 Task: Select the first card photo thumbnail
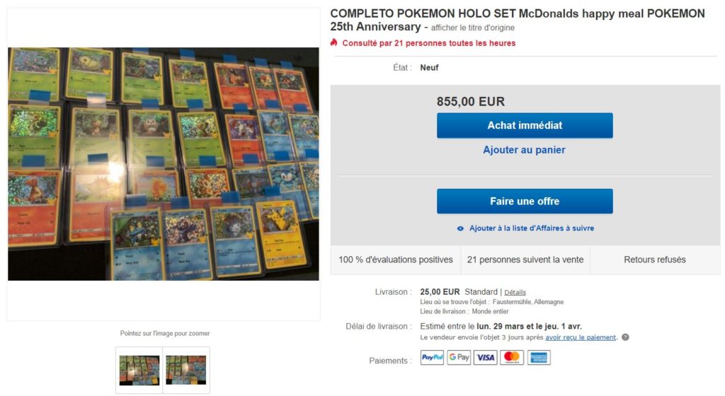point(139,370)
